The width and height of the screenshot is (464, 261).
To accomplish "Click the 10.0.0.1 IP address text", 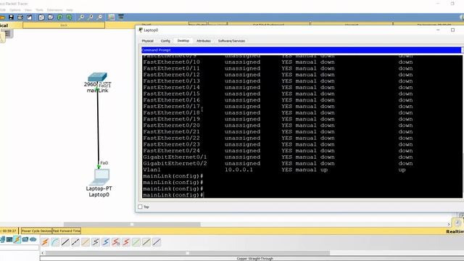I will pyautogui.click(x=239, y=170).
